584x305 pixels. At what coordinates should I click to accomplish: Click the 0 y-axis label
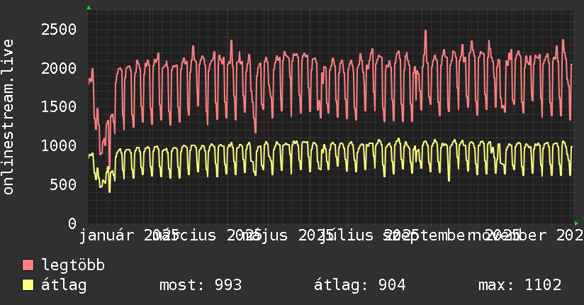(72, 223)
